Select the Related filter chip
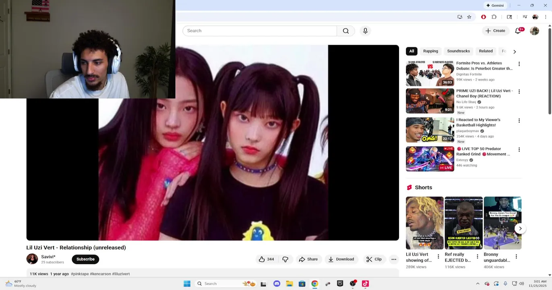Image resolution: width=552 pixels, height=290 pixels. click(486, 51)
